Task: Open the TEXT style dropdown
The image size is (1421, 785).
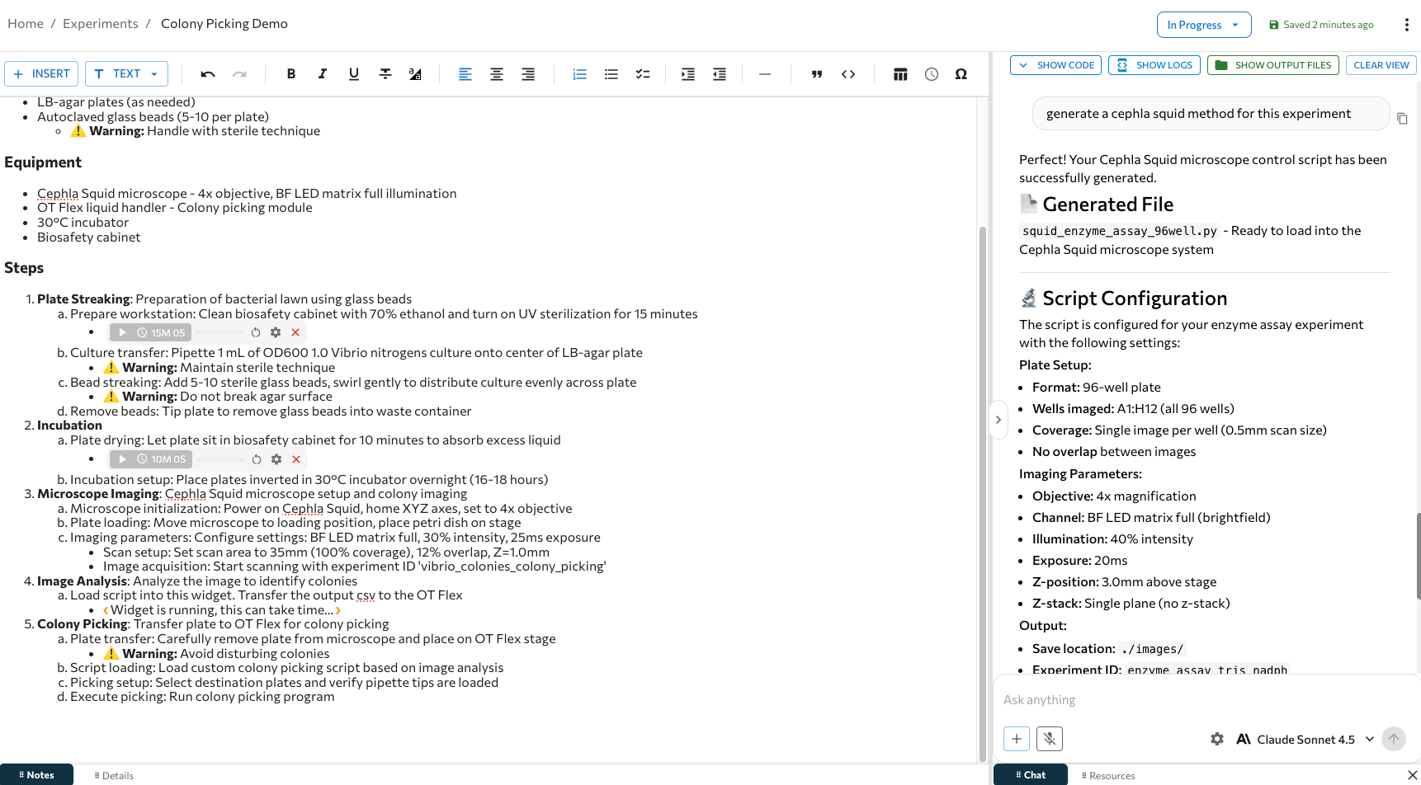Action: click(126, 73)
